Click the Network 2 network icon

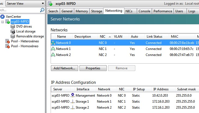click(x=53, y=55)
